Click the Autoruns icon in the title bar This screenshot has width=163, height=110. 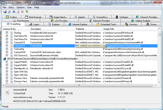pyautogui.click(x=3, y=3)
